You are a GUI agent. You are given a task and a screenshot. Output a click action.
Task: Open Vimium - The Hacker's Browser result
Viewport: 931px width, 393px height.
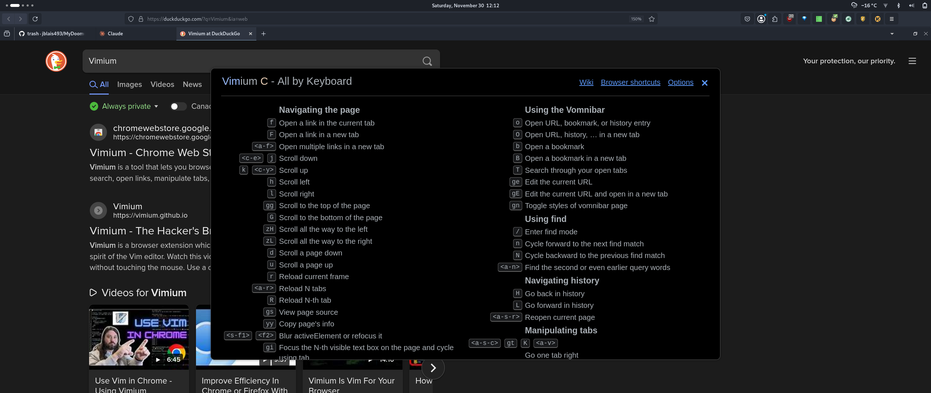coord(150,231)
